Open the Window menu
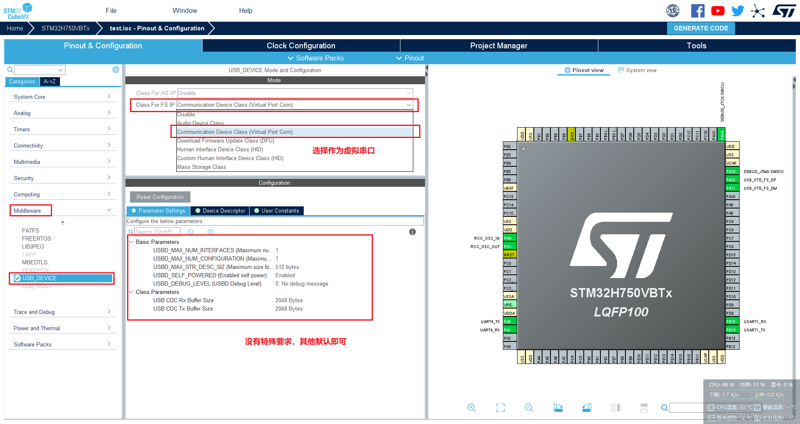The height and width of the screenshot is (424, 800). click(185, 10)
